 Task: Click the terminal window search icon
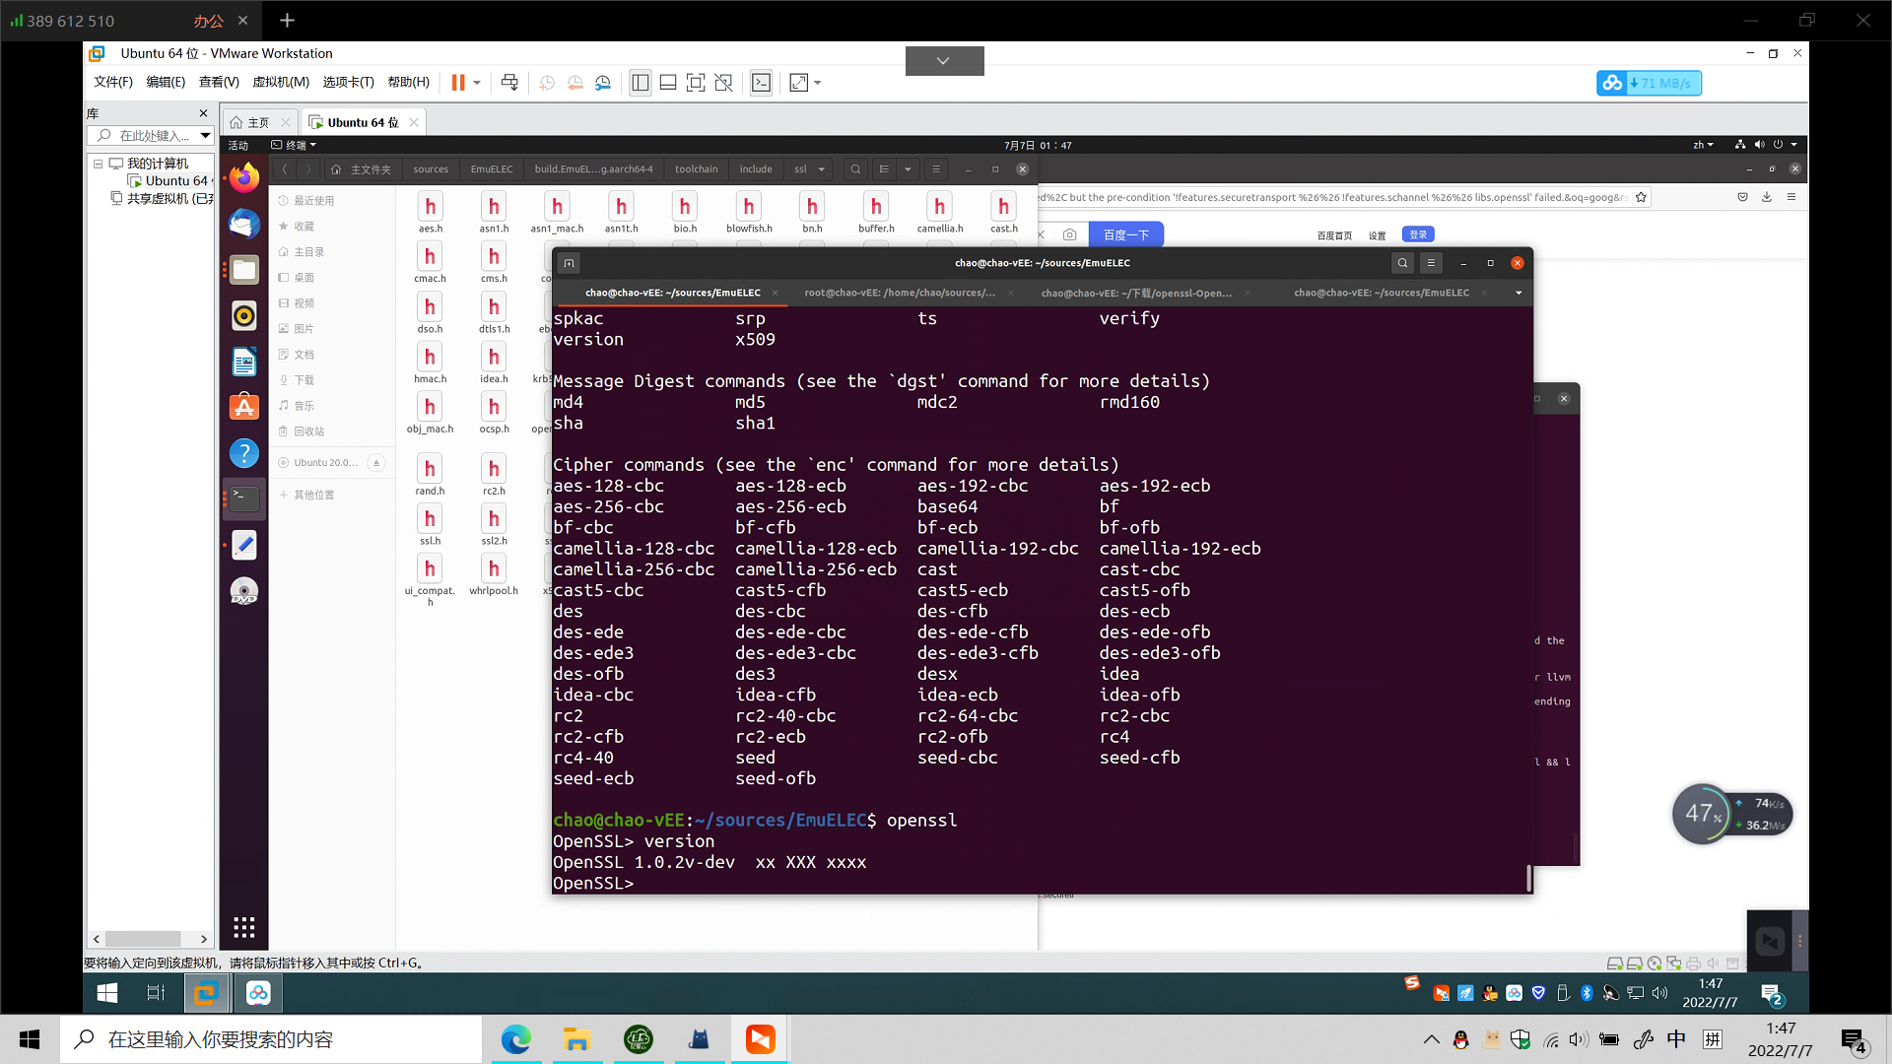[x=1402, y=263]
